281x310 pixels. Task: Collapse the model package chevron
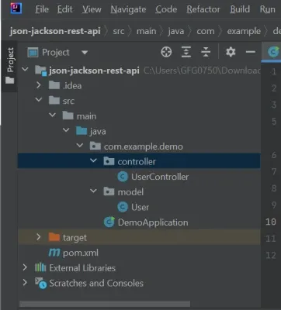93,191
